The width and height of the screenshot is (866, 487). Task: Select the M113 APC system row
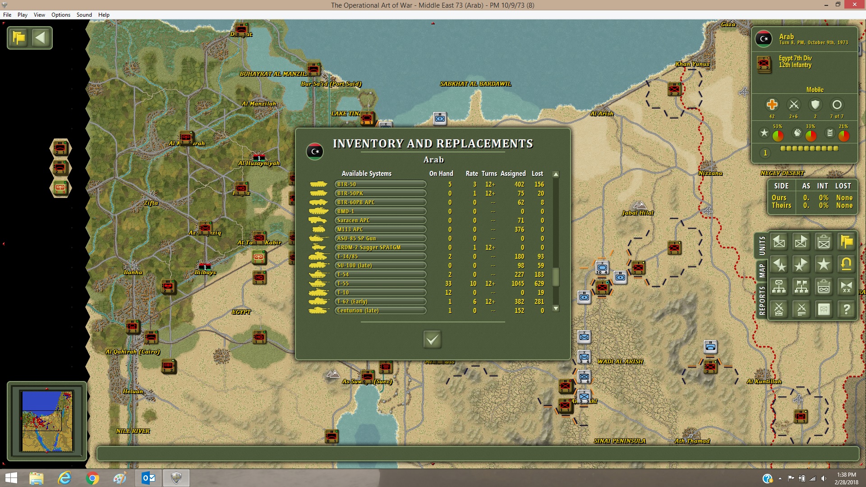coord(380,230)
